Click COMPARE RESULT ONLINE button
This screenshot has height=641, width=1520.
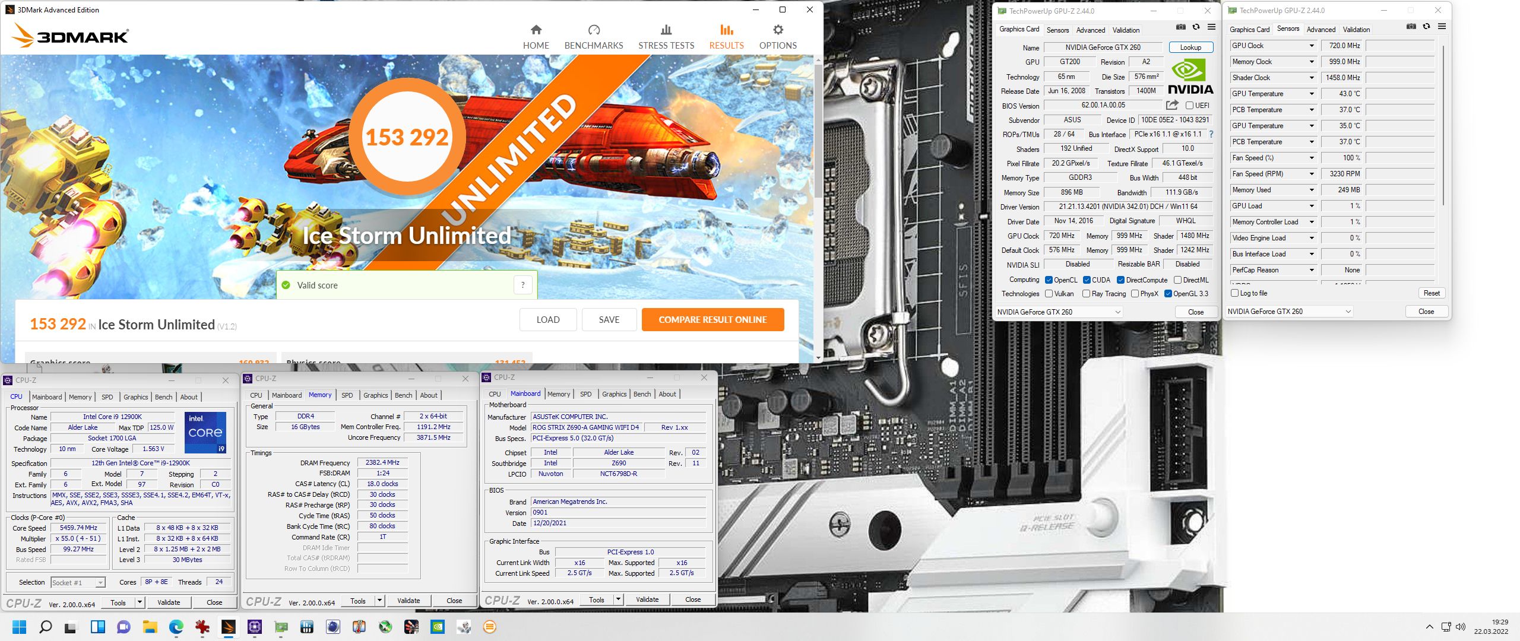coord(712,319)
